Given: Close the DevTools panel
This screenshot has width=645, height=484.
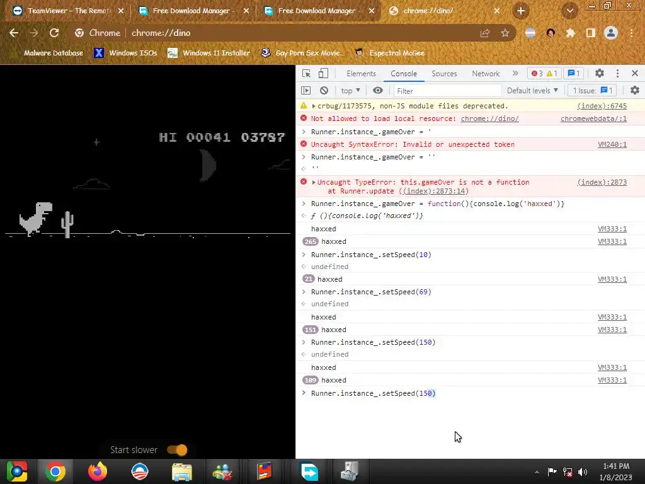Looking at the screenshot, I should click(635, 73).
